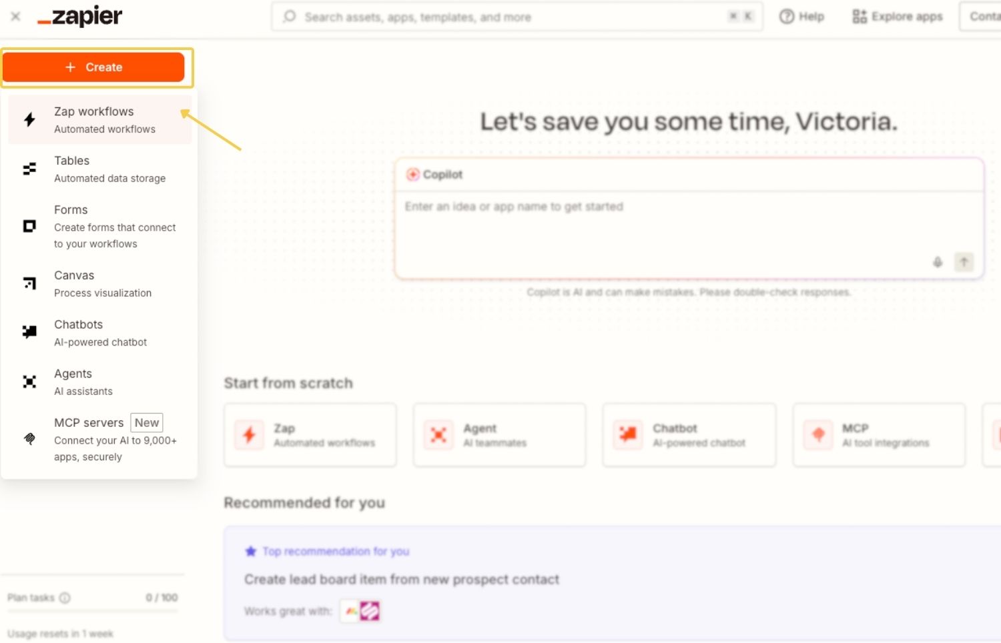Click the Top recommendation for you label
Screen dimensions: 1001x643
click(x=336, y=552)
